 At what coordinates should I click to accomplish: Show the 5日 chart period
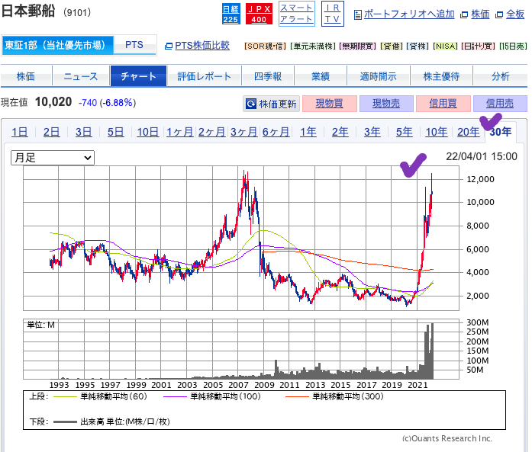pos(116,132)
